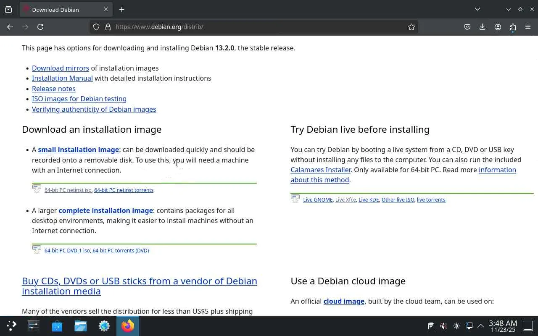Open the list all tabs dropdown
Image resolution: width=538 pixels, height=336 pixels.
[x=477, y=9]
